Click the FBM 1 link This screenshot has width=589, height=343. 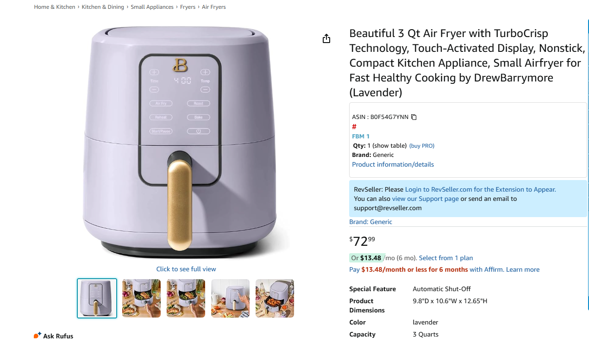[x=361, y=136]
